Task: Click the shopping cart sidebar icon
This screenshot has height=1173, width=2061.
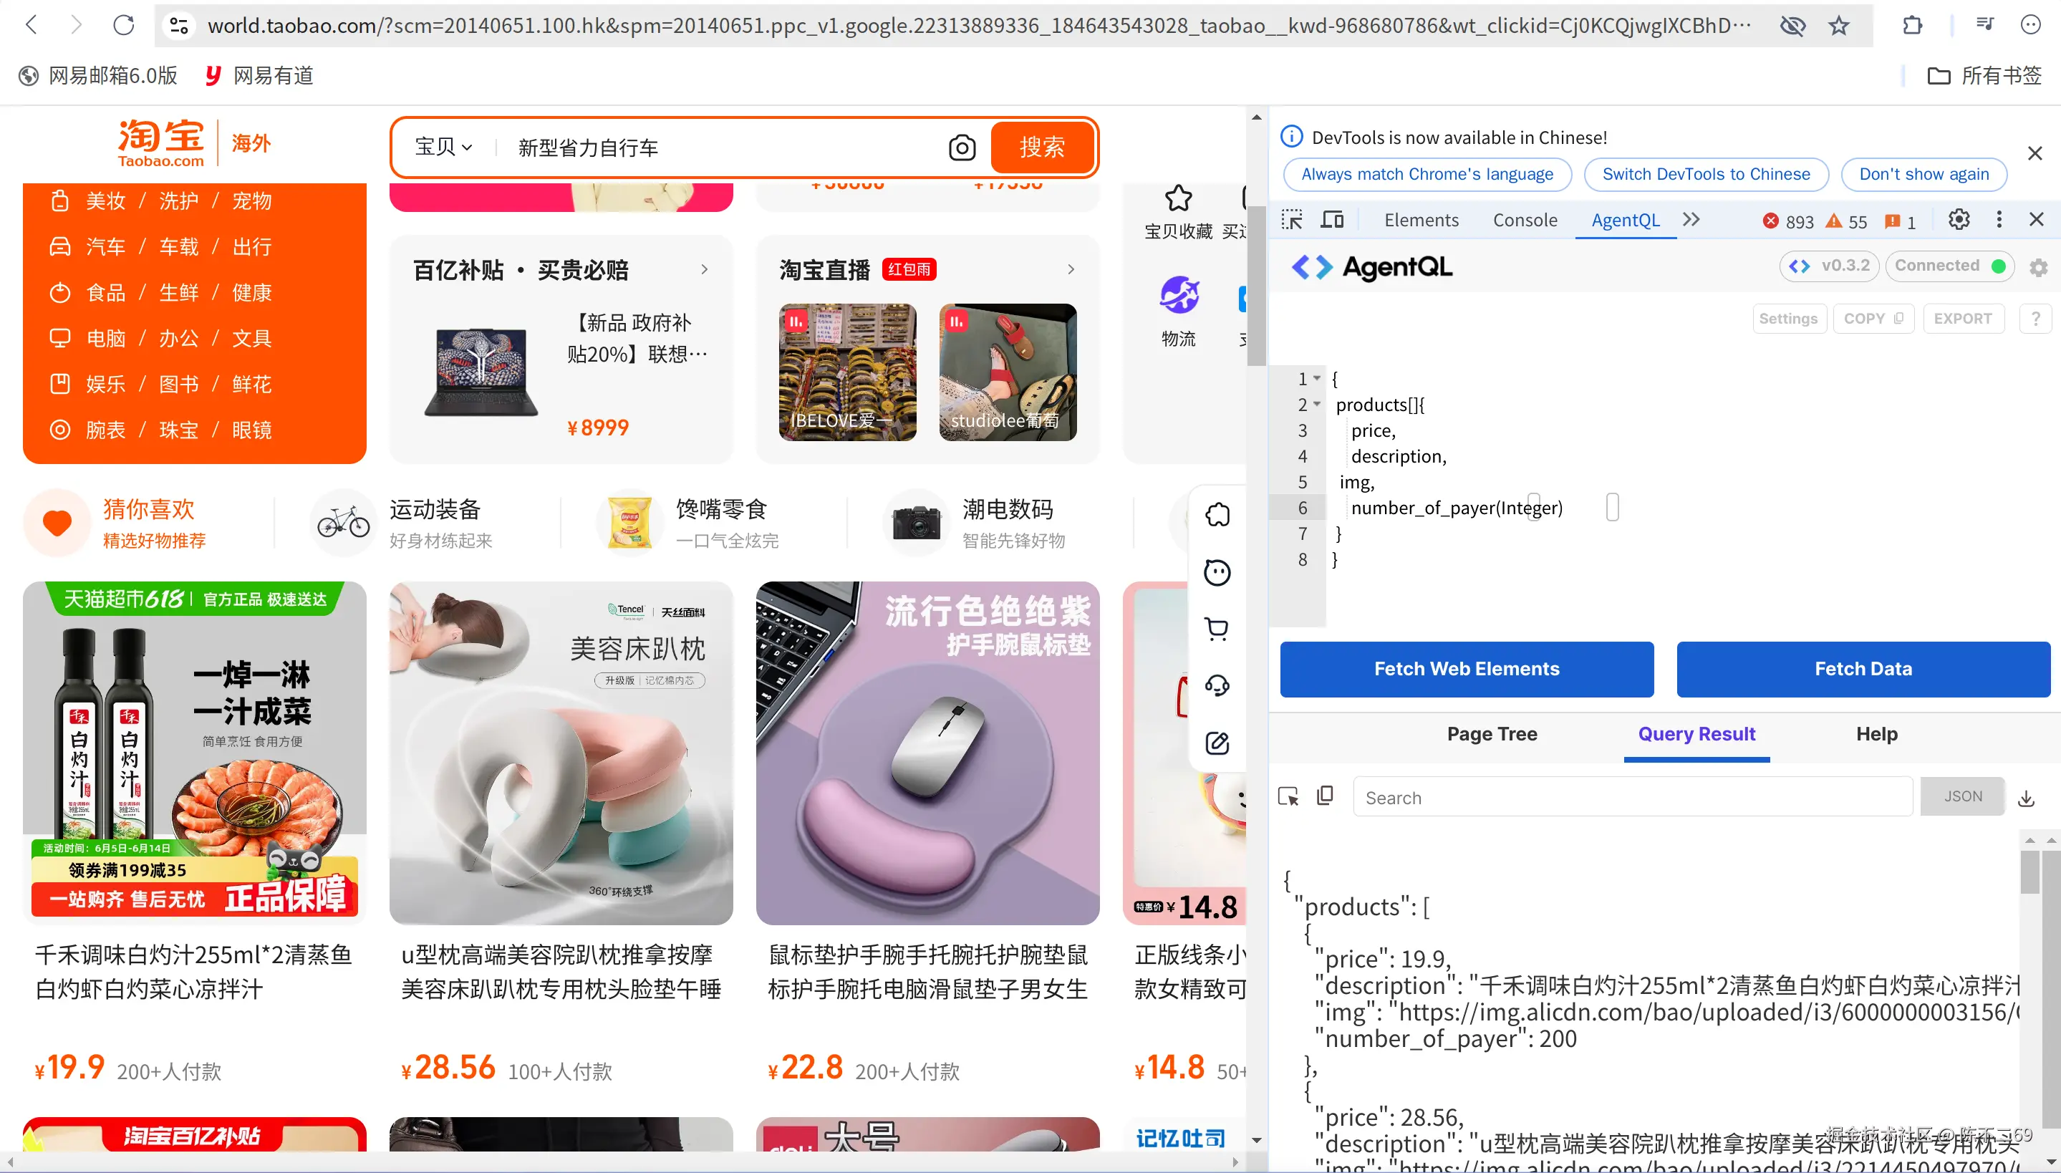Action: [1216, 629]
